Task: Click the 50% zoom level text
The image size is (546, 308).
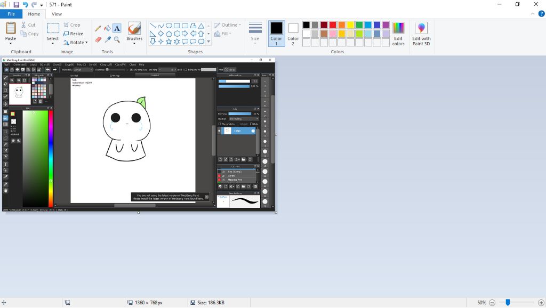Action: click(481, 303)
